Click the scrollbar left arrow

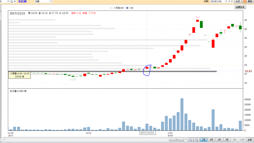[4, 139]
